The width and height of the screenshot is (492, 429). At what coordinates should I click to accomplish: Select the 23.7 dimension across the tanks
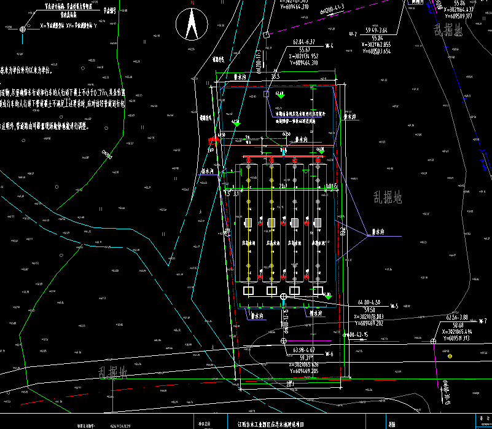click(x=283, y=186)
